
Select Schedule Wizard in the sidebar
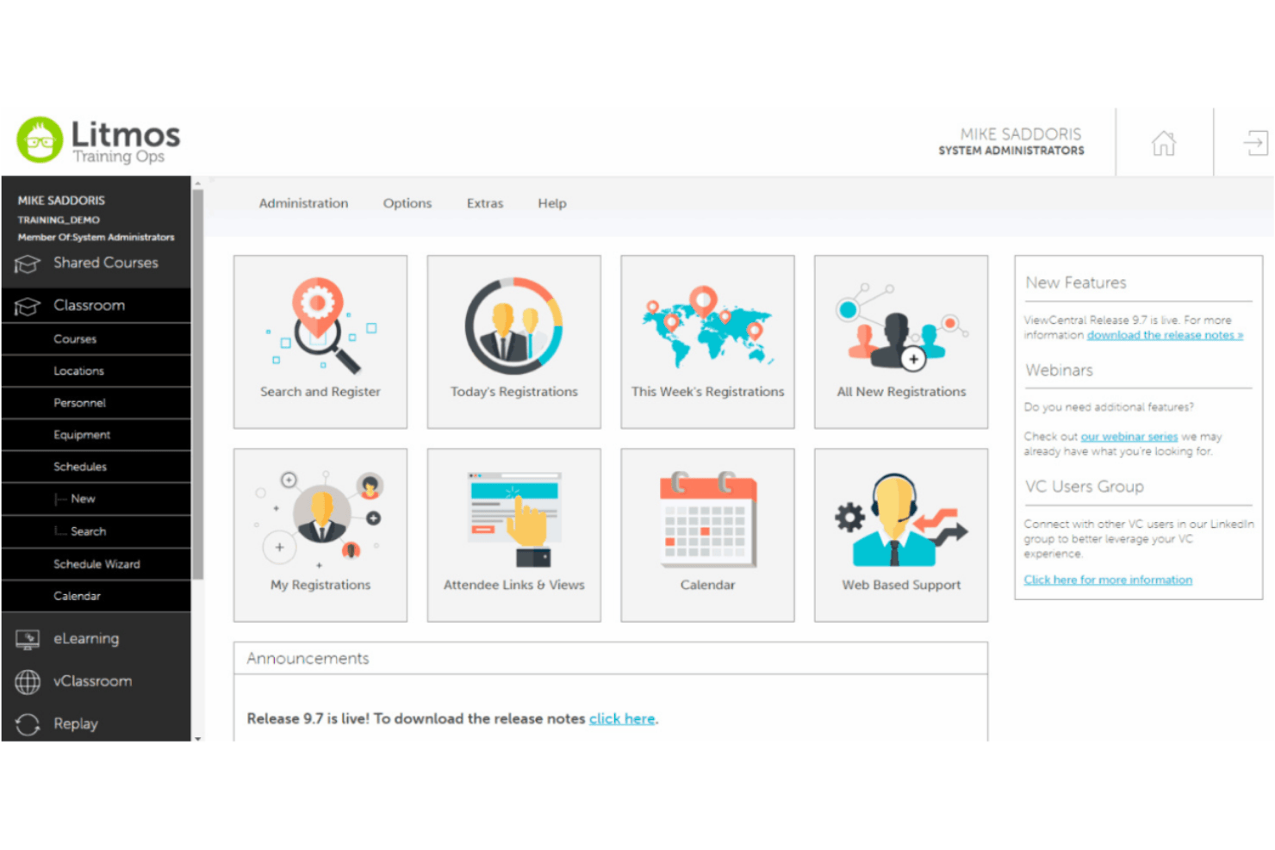click(96, 564)
